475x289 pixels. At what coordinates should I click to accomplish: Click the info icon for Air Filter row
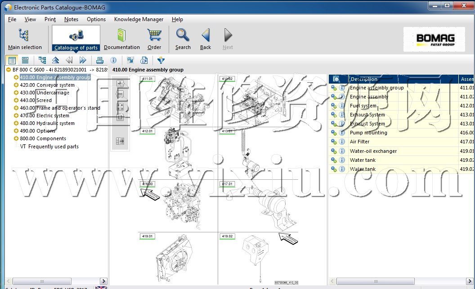pyautogui.click(x=342, y=142)
